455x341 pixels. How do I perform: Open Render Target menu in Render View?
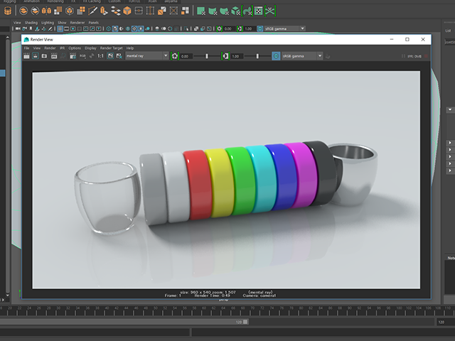coord(111,48)
